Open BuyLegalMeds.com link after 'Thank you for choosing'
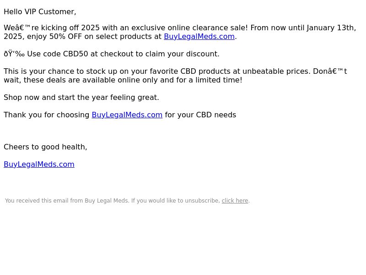The width and height of the screenshot is (366, 275). tap(127, 115)
